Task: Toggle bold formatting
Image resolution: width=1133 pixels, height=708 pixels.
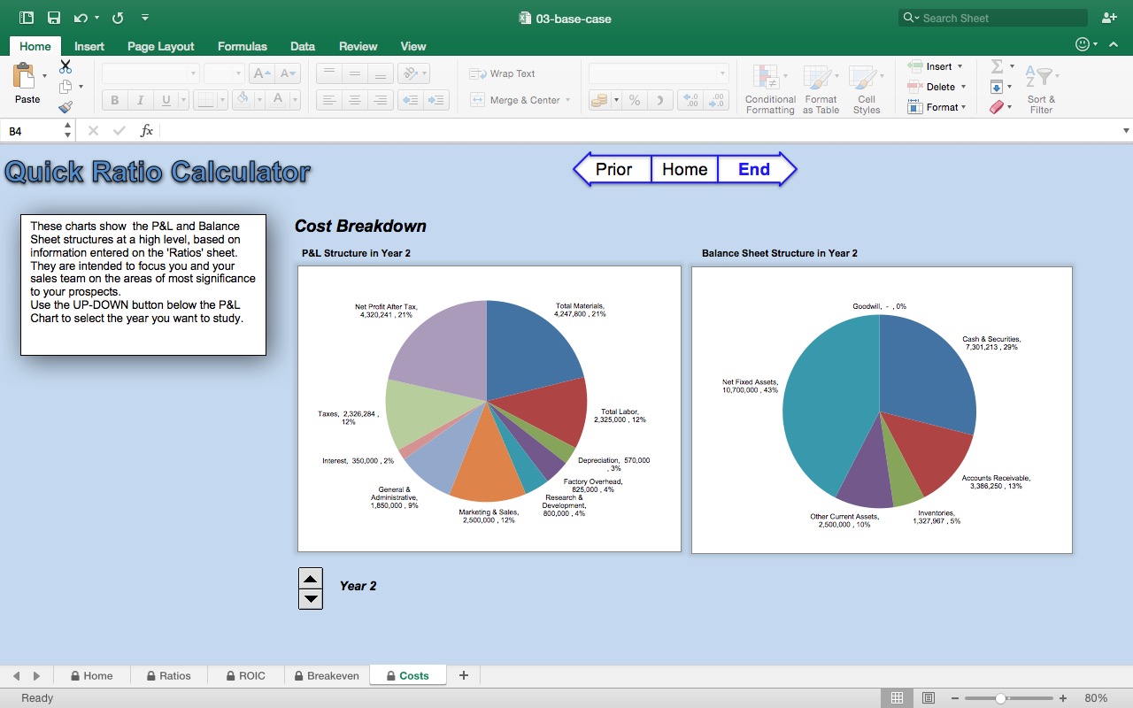Action: (x=114, y=100)
